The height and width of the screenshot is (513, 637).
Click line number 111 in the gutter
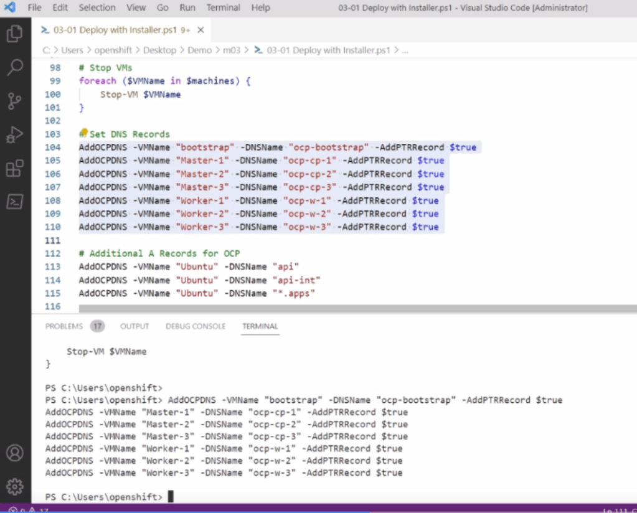(x=53, y=240)
